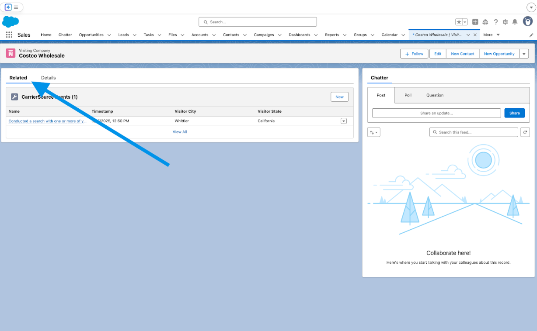Open the More navigation menu
537x331 pixels.
pos(492,35)
